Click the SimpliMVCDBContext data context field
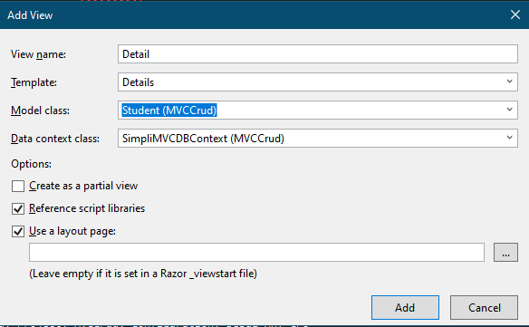 pos(318,138)
